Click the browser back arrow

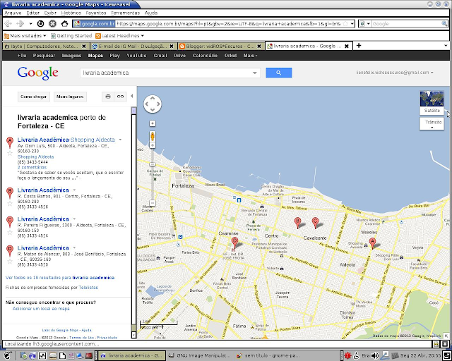[x=8, y=23]
